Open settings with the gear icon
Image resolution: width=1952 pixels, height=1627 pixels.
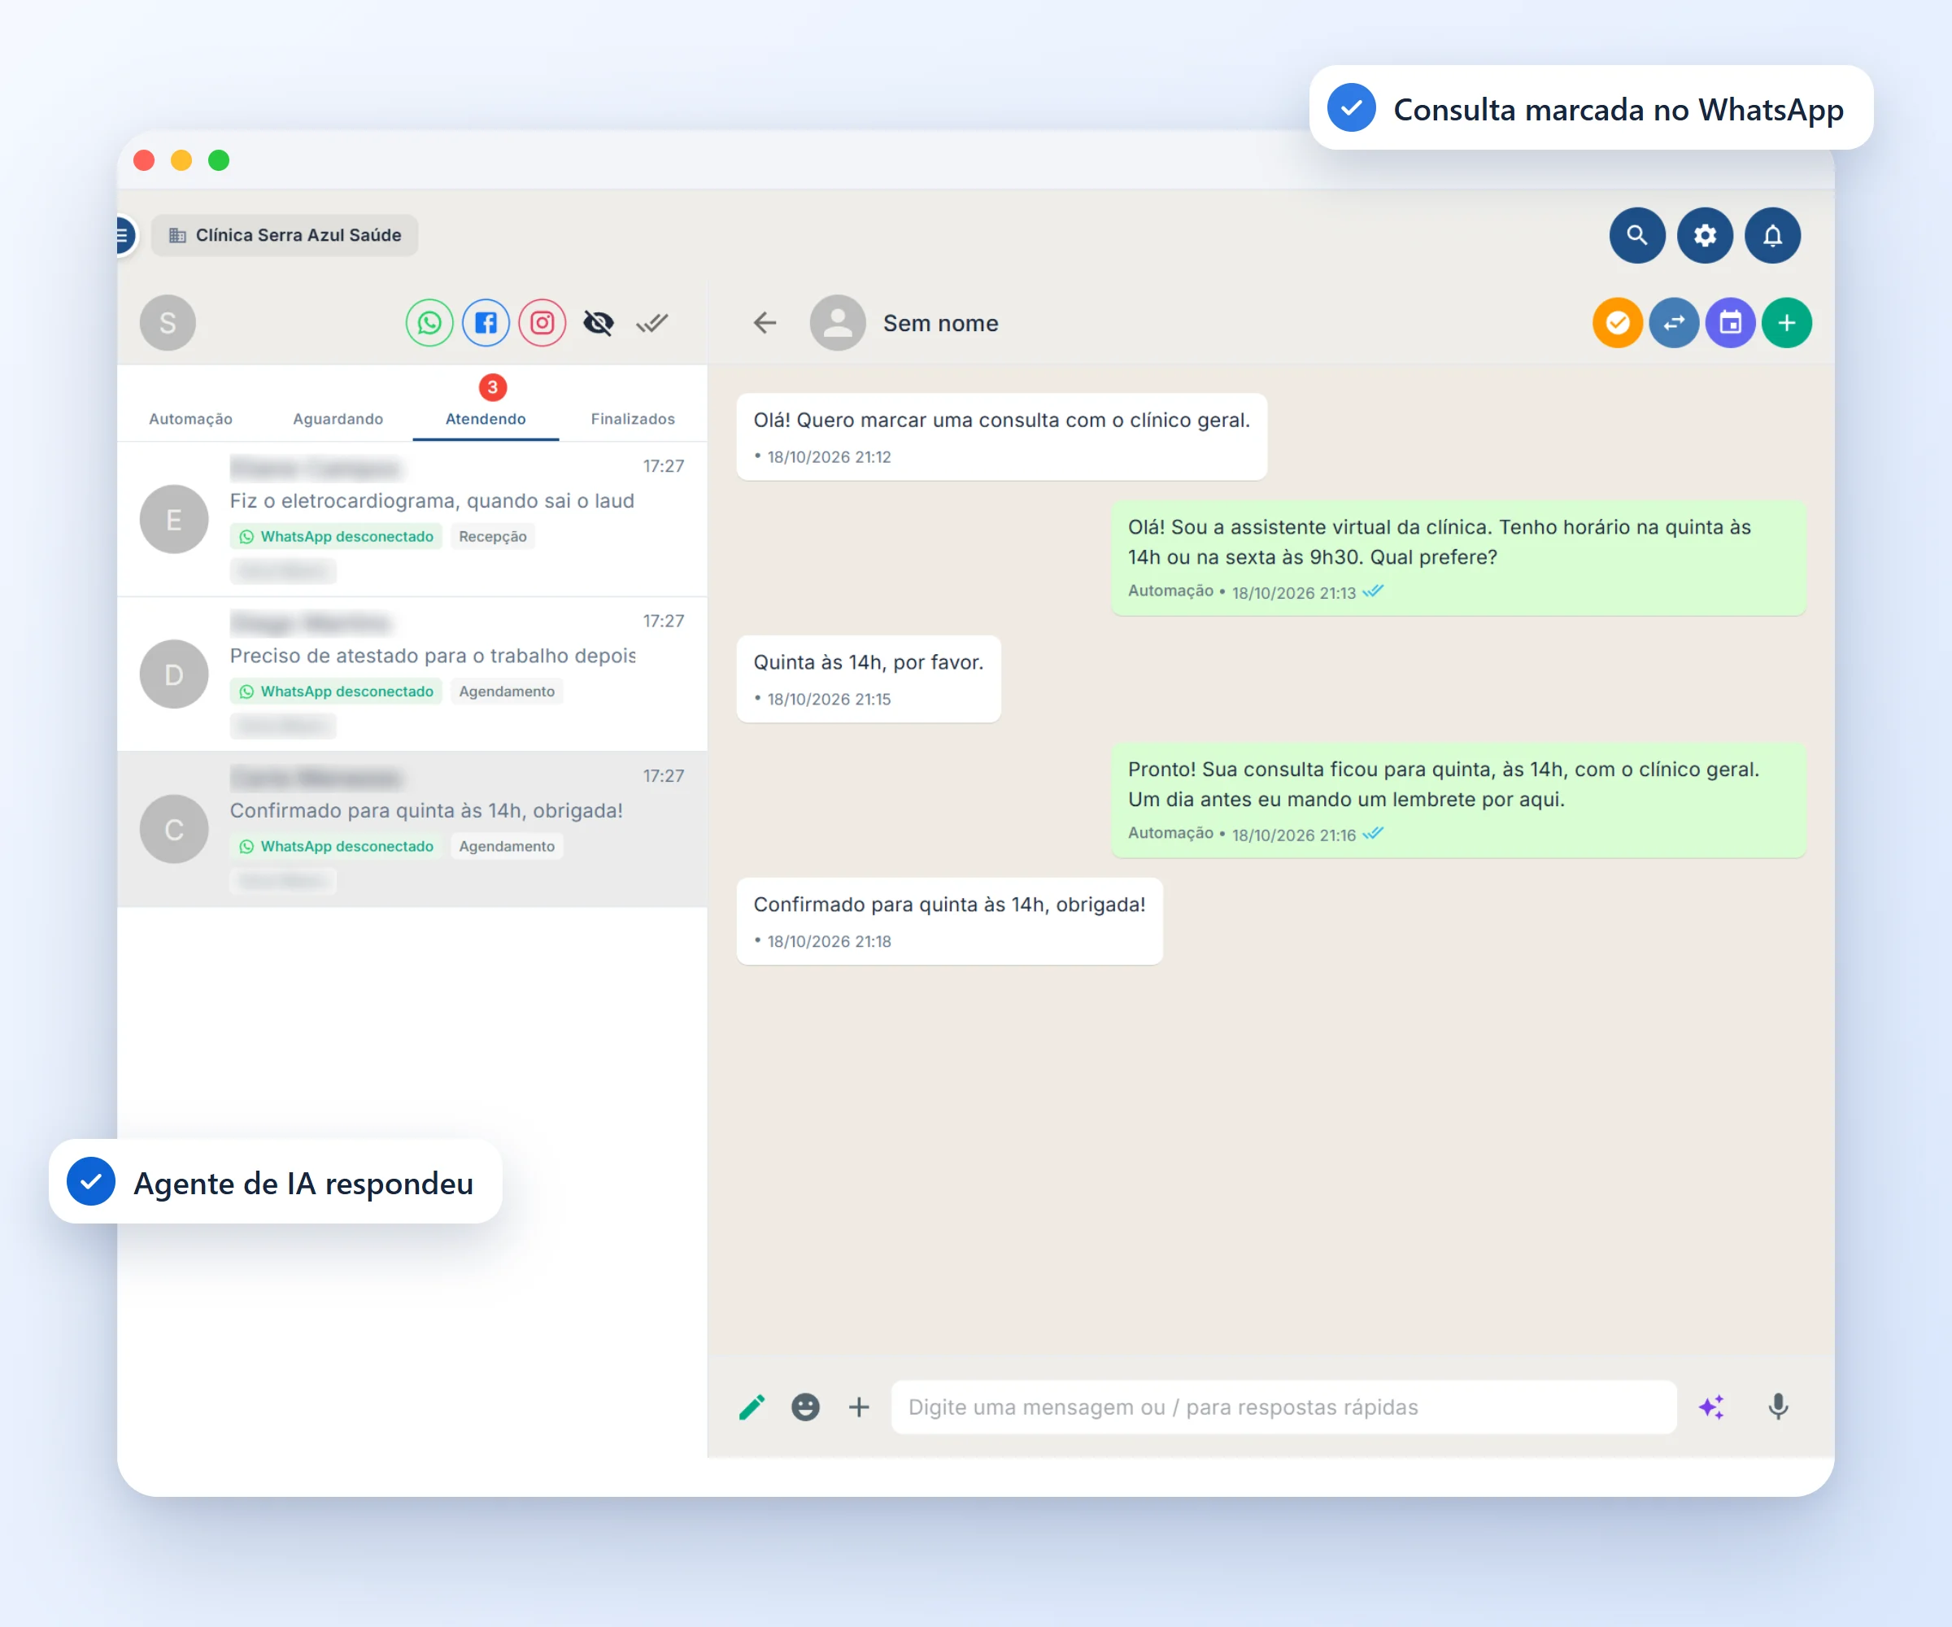[x=1704, y=235]
